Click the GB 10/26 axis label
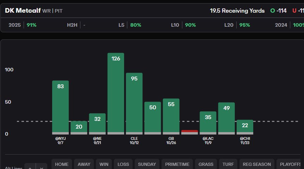 tap(171, 141)
